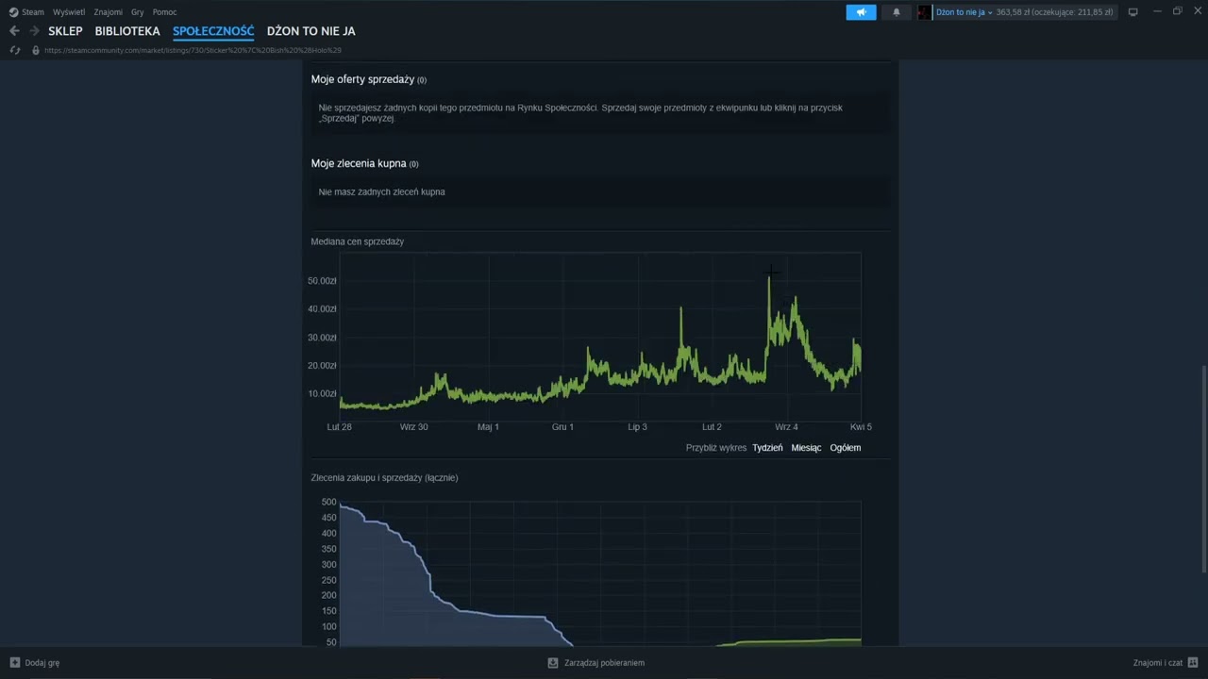The width and height of the screenshot is (1208, 679).
Task: Click the friends chat icon
Action: (x=1193, y=663)
